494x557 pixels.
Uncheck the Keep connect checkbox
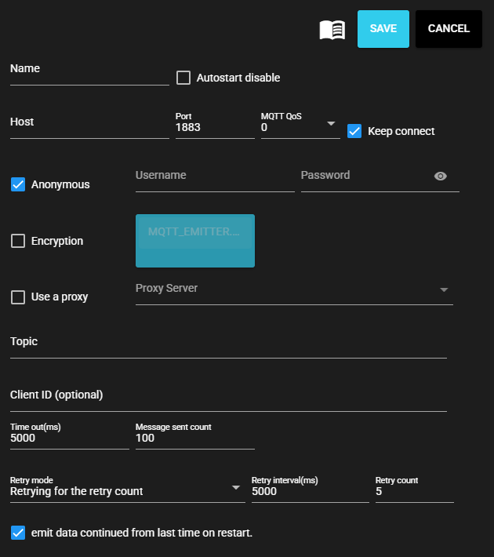[x=354, y=131]
